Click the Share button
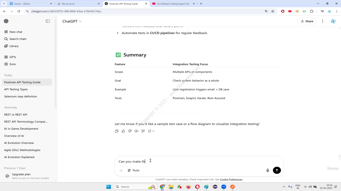The image size is (341, 191). pos(307,21)
